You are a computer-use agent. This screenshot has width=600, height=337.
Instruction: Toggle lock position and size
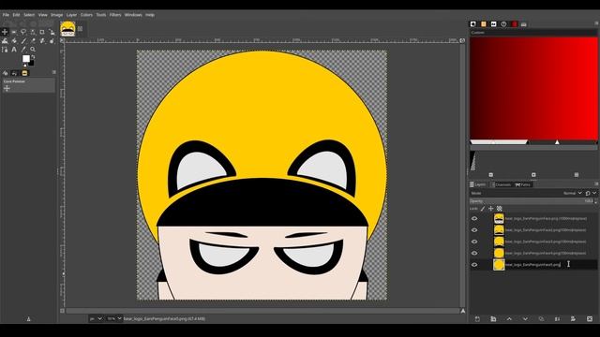tap(491, 209)
